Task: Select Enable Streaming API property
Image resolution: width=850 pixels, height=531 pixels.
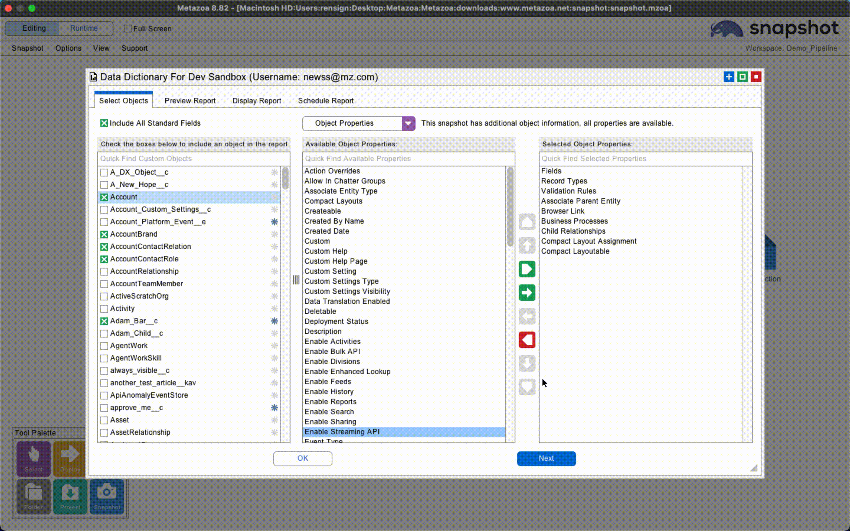Action: (x=404, y=432)
